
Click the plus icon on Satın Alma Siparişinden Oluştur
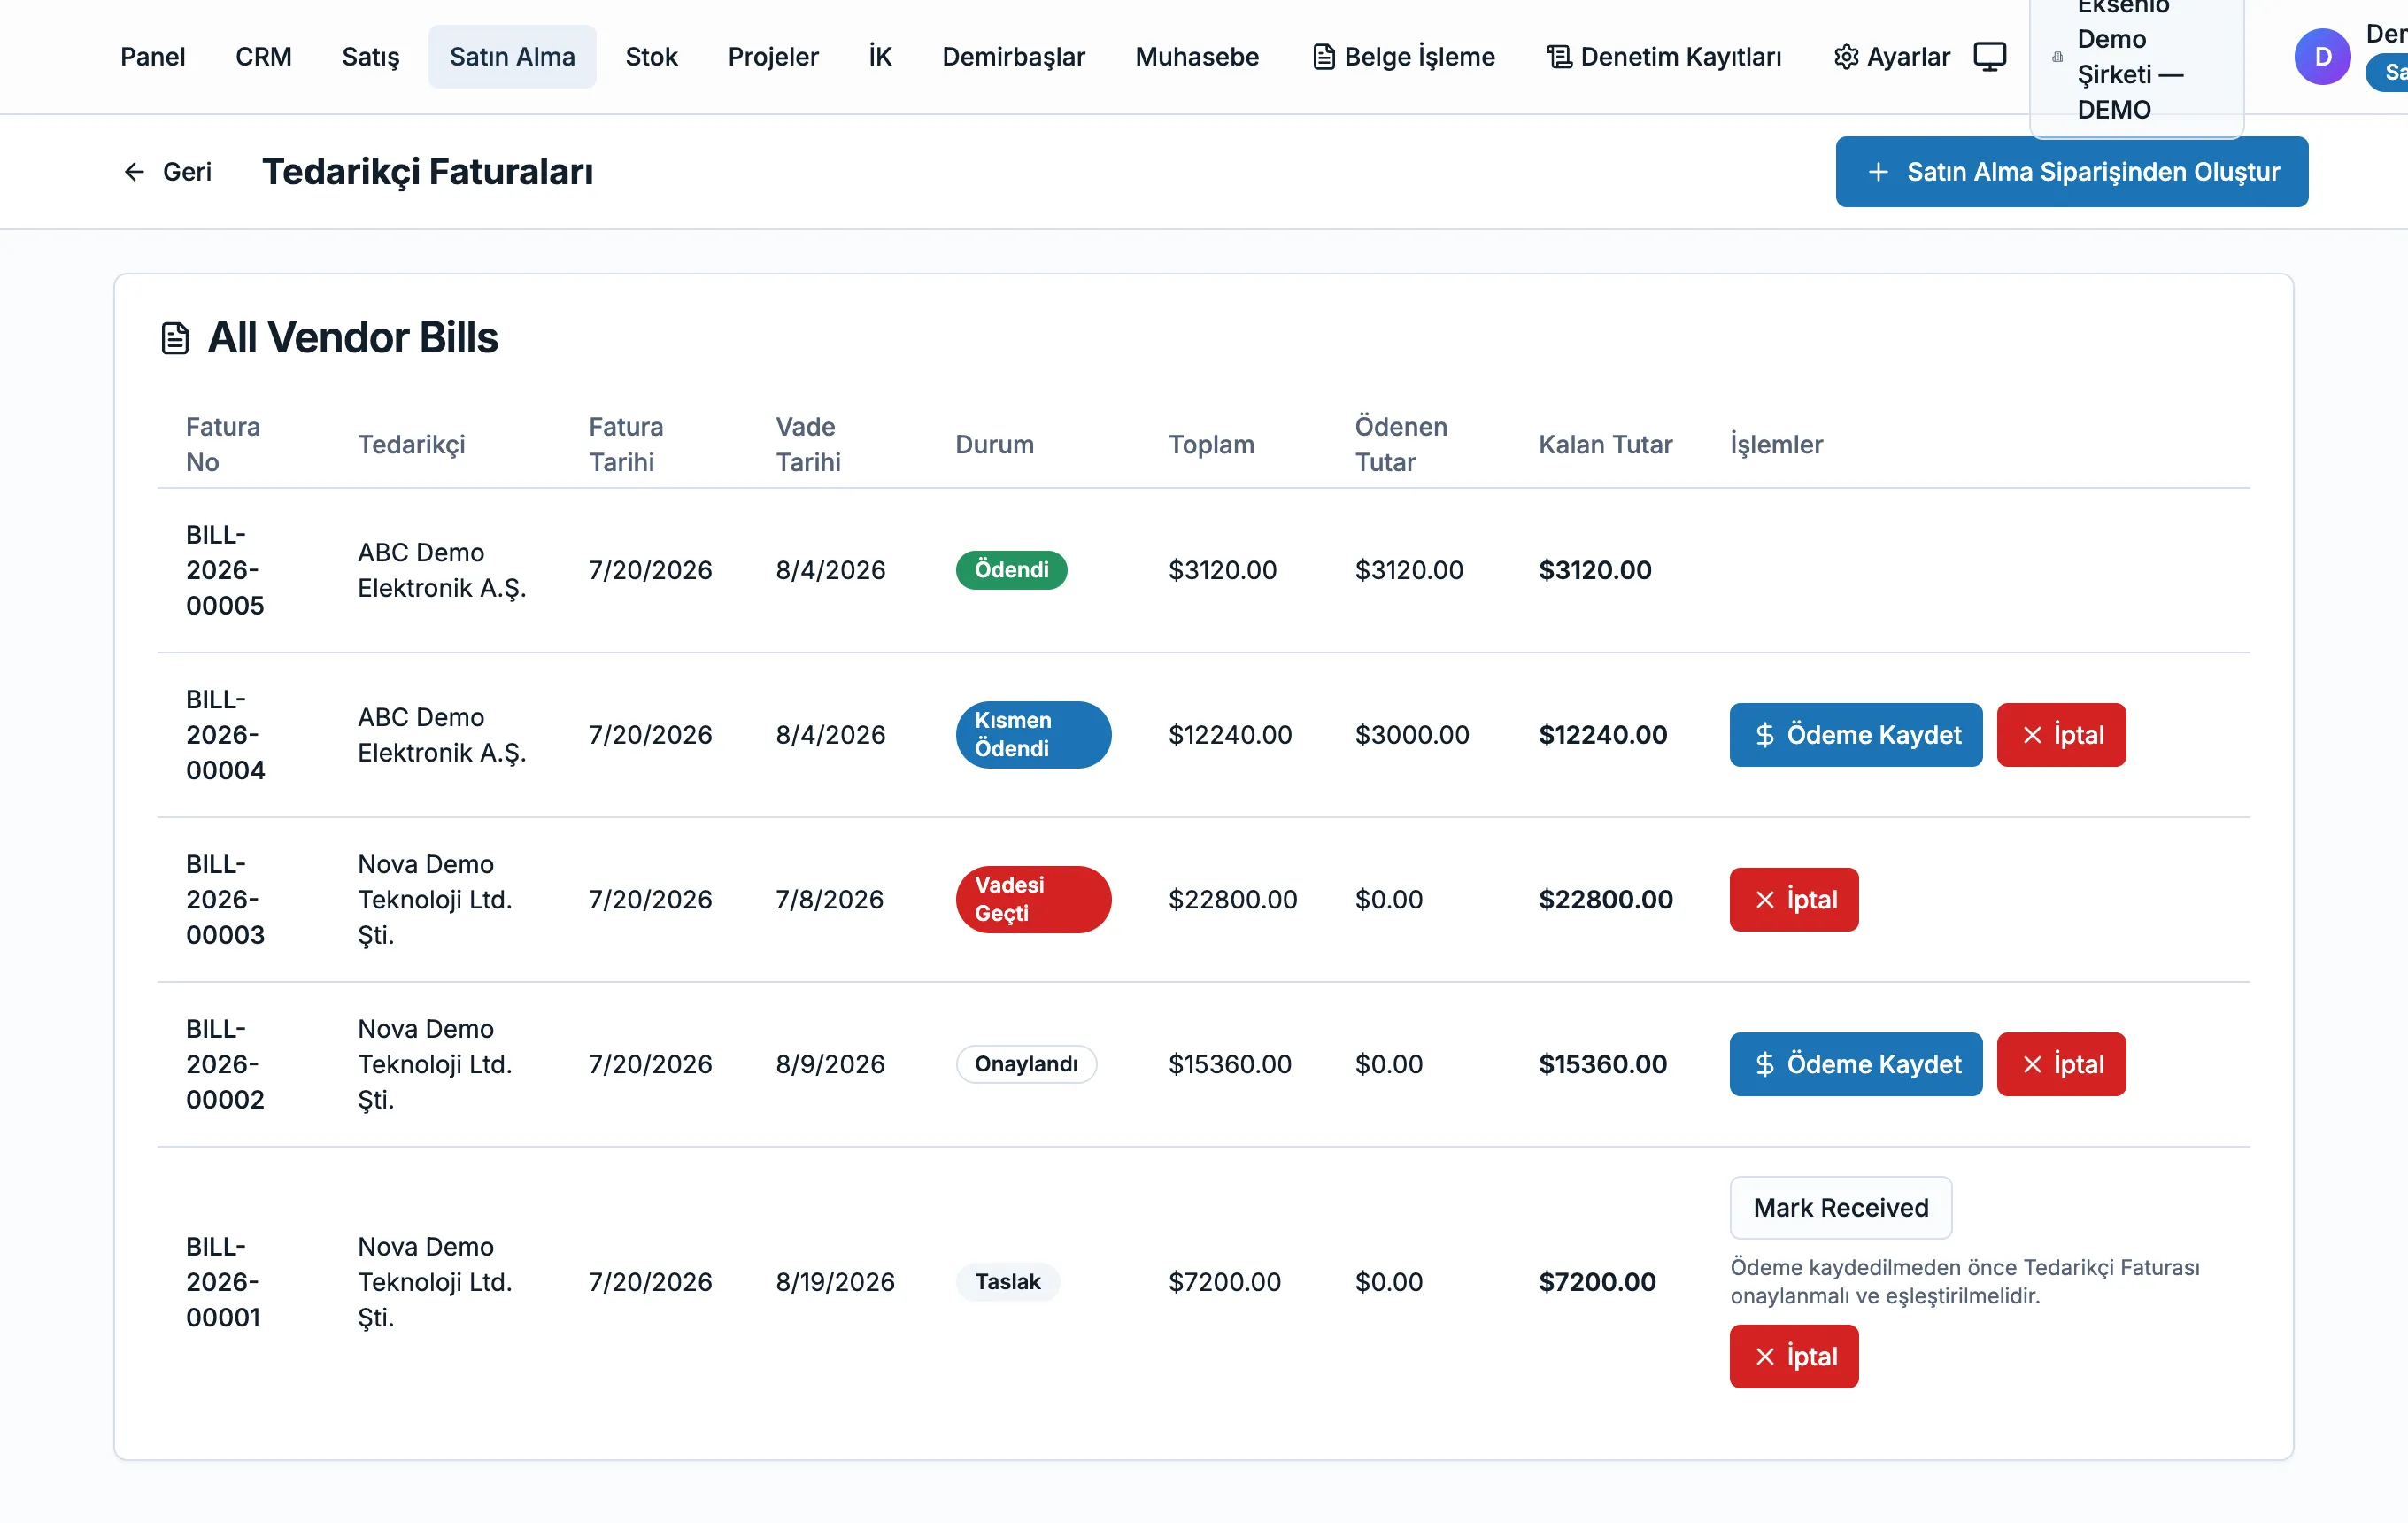(1878, 172)
